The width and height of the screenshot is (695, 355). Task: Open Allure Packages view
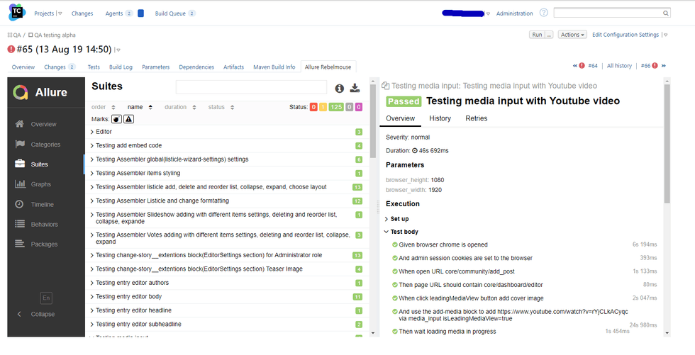pos(44,244)
